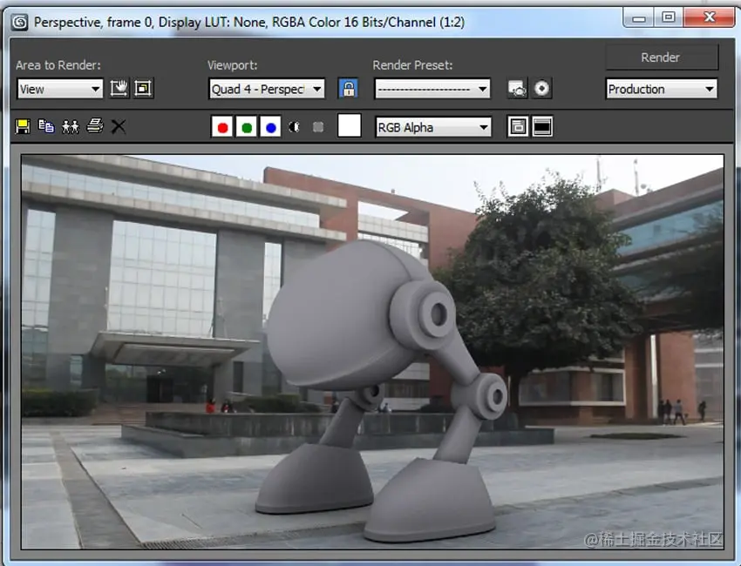Open the Production render mode dropdown

pos(661,89)
